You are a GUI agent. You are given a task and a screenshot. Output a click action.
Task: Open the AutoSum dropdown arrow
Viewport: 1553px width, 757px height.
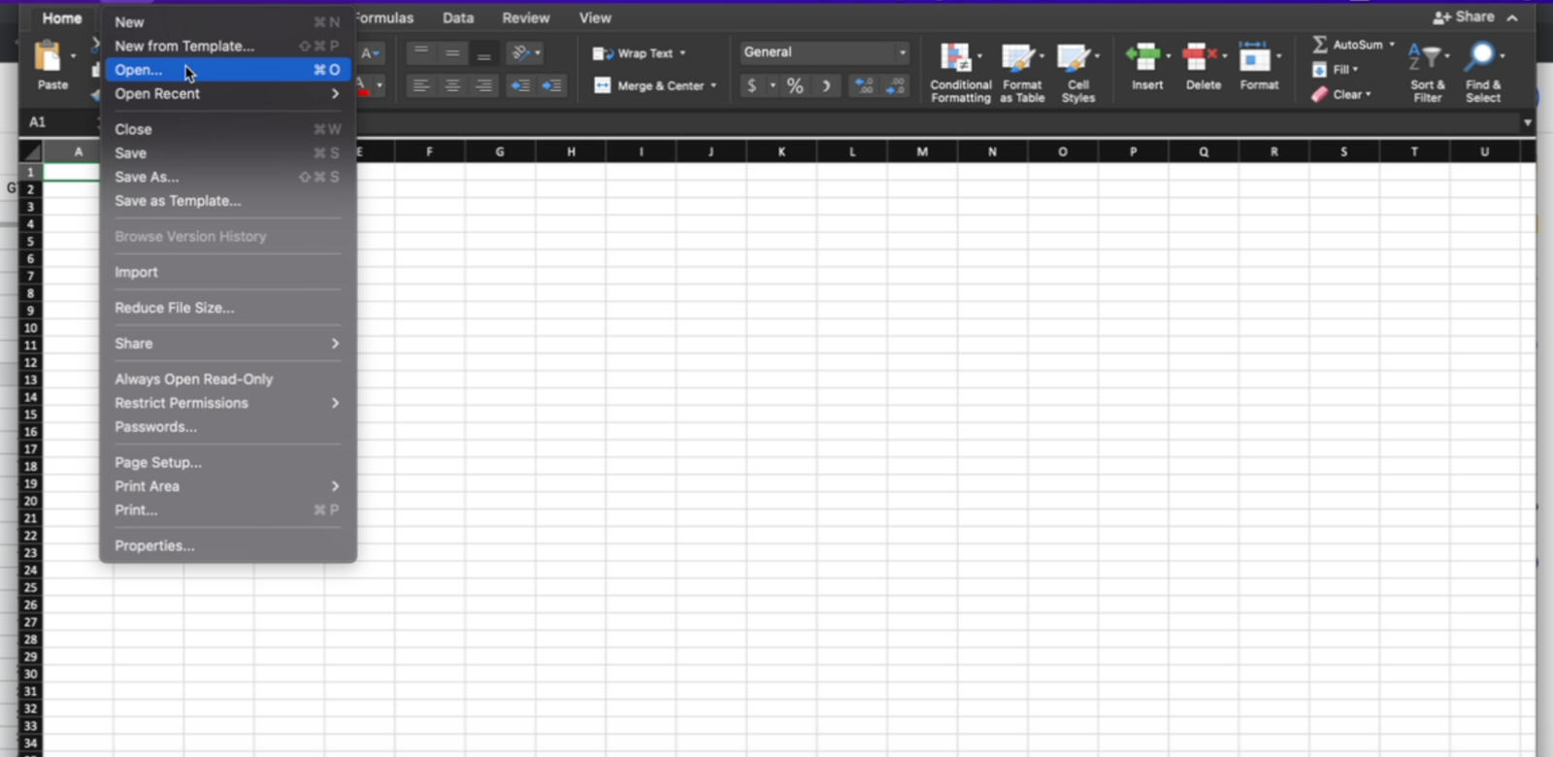(1391, 45)
